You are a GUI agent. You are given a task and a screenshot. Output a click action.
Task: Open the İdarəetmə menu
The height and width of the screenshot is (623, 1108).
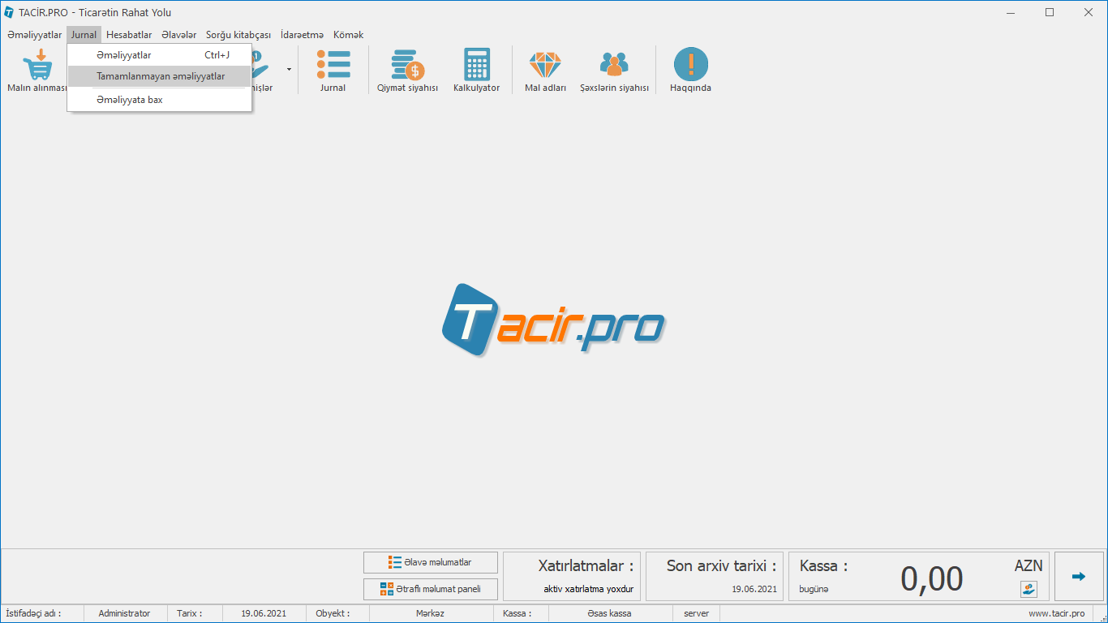[x=302, y=35]
